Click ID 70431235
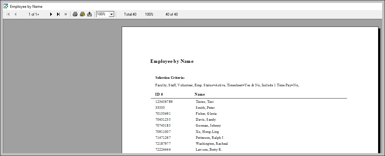The width and height of the screenshot is (385, 156). (163, 119)
